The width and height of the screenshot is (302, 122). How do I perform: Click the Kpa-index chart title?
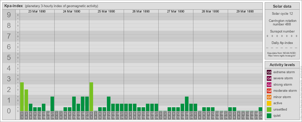14,6
